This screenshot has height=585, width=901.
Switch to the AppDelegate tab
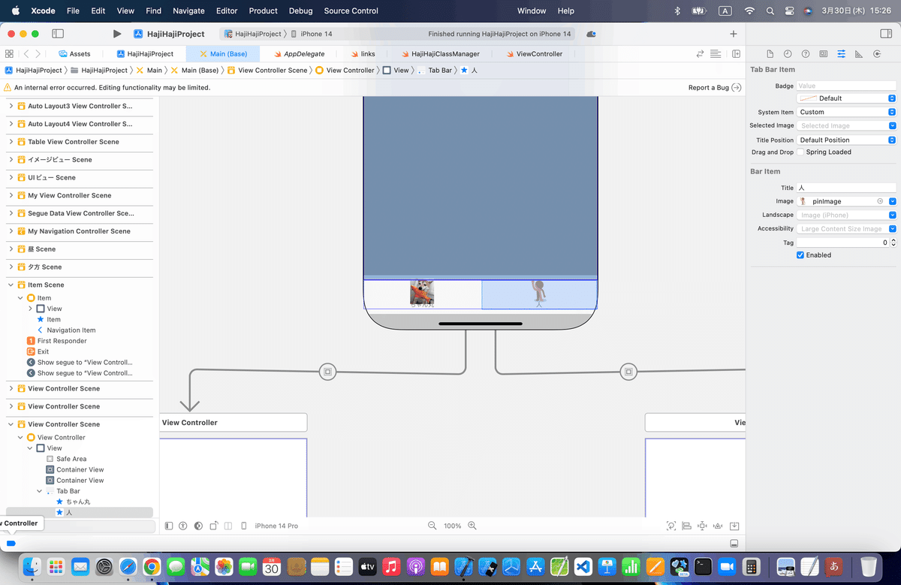(x=298, y=54)
